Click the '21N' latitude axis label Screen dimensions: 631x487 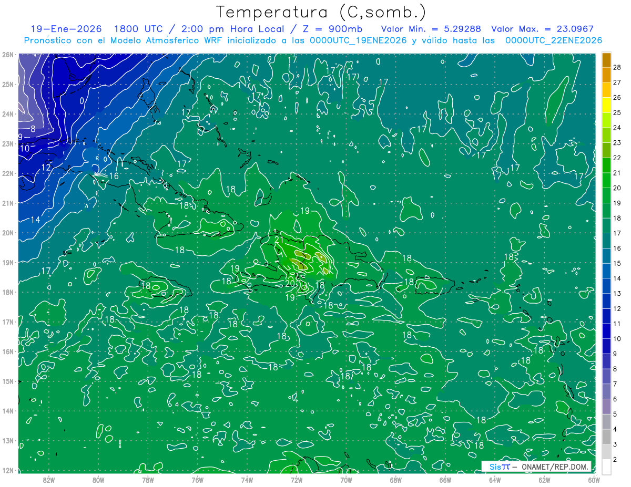(x=8, y=203)
